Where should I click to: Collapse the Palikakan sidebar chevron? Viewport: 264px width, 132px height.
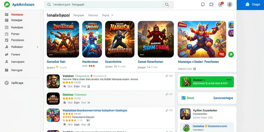pos(38,47)
